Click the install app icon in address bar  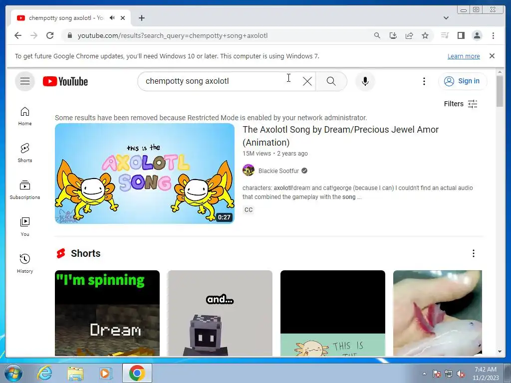(x=393, y=35)
